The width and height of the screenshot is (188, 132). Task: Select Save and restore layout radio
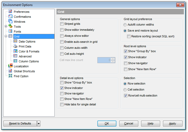tap(125, 31)
